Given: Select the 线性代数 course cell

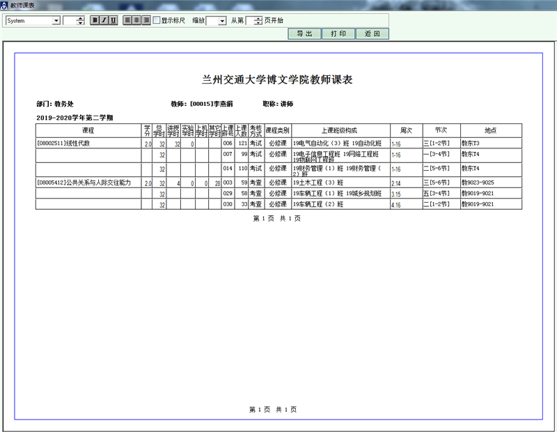Looking at the screenshot, I should coord(88,144).
